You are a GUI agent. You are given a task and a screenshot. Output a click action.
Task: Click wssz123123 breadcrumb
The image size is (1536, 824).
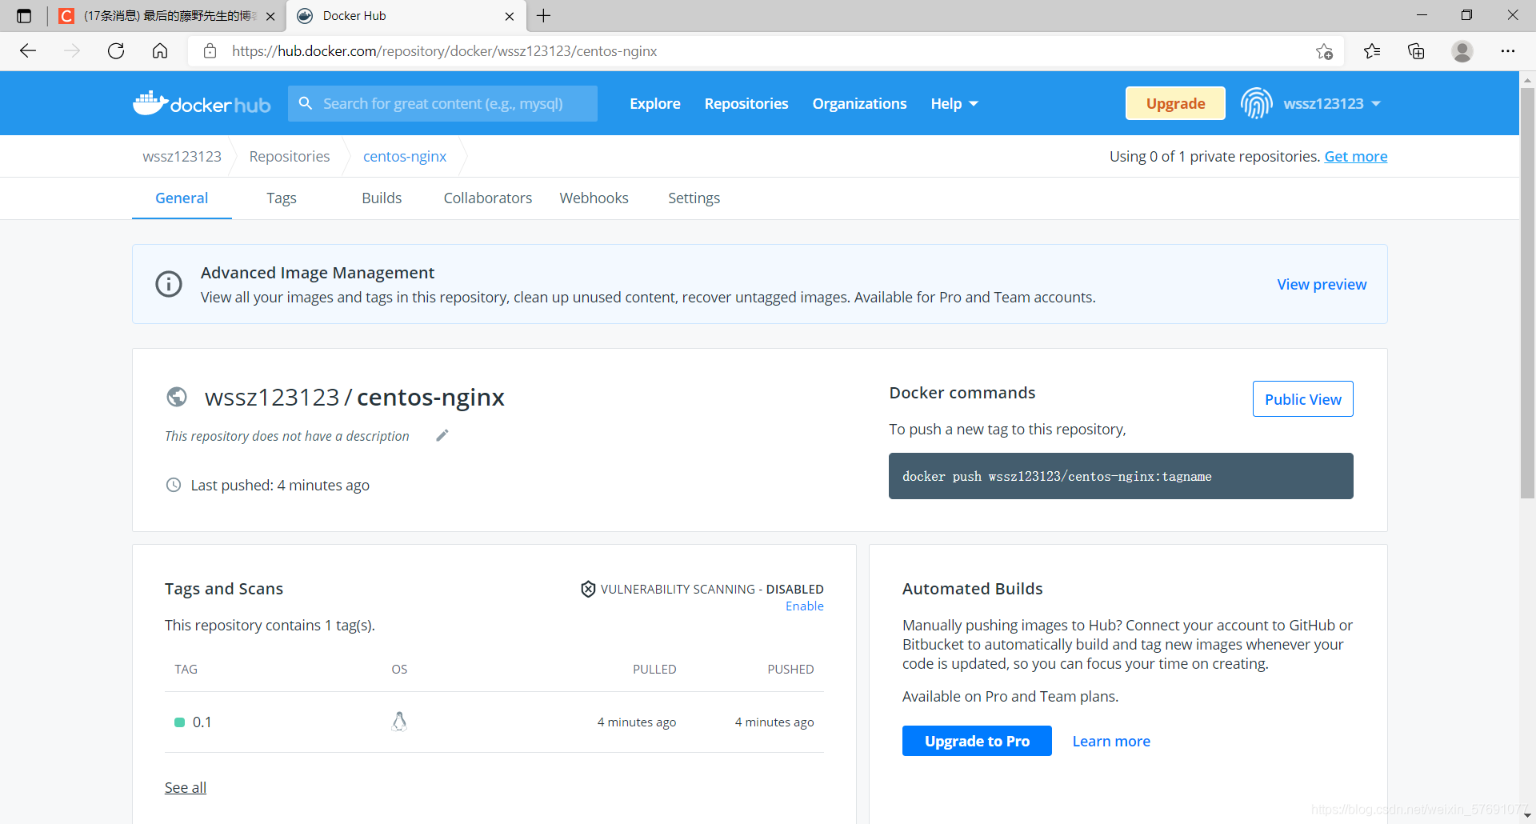click(x=182, y=157)
